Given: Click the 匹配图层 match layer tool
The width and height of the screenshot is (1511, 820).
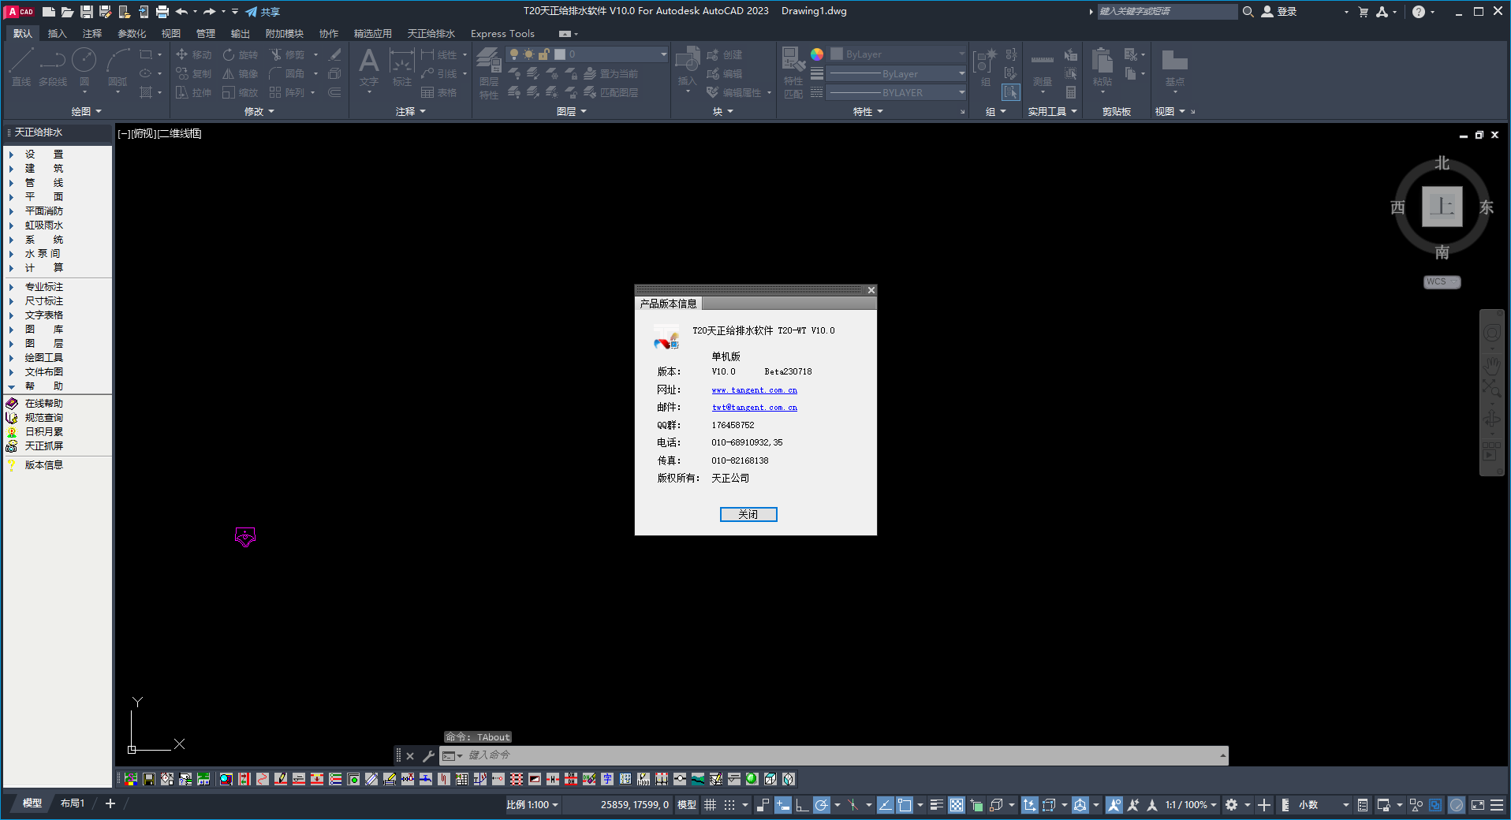Looking at the screenshot, I should pos(610,92).
